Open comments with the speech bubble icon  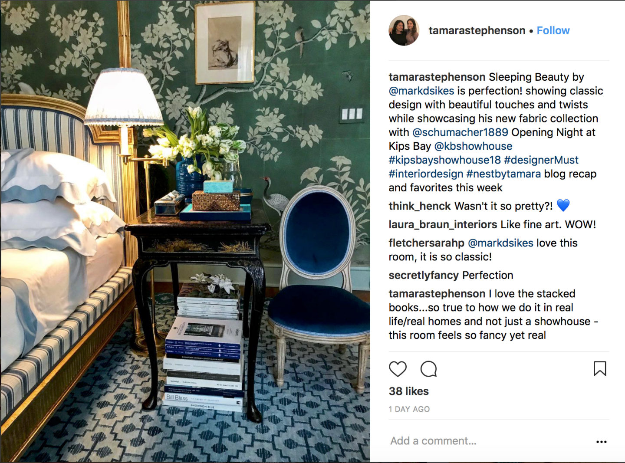click(x=428, y=369)
